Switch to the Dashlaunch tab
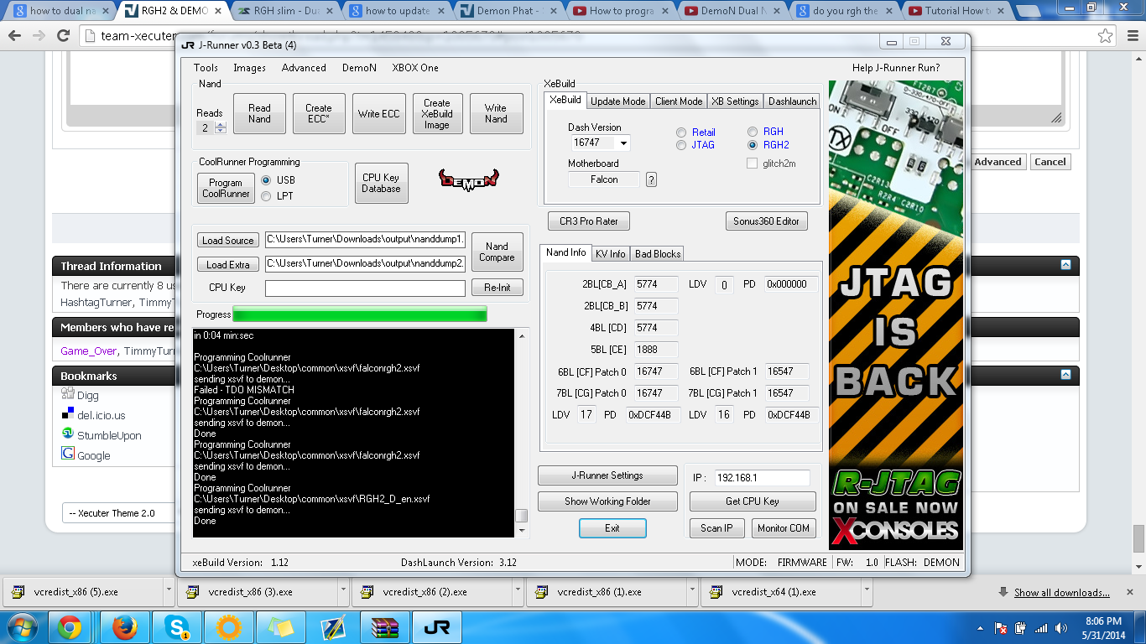Viewport: 1146px width, 644px height. click(792, 101)
